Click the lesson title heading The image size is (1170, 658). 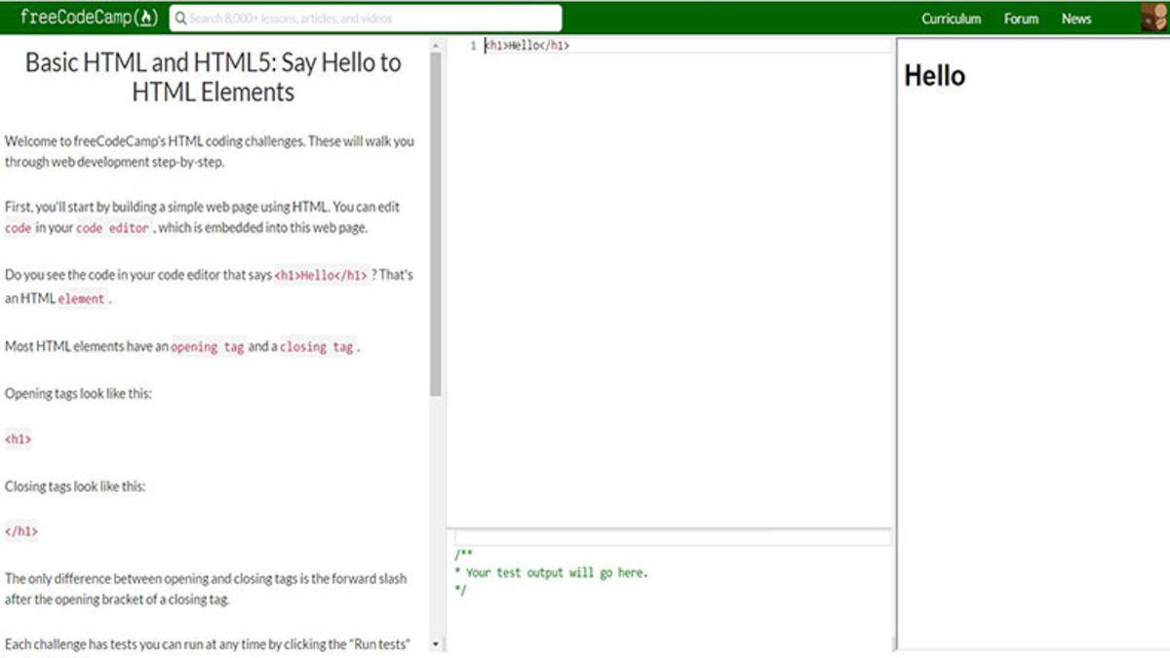pos(213,77)
